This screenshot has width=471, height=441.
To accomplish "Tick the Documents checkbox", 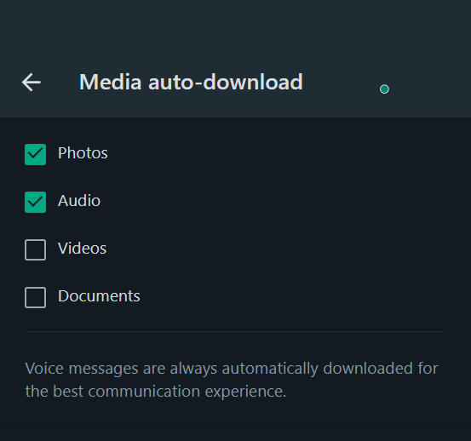I will (35, 297).
